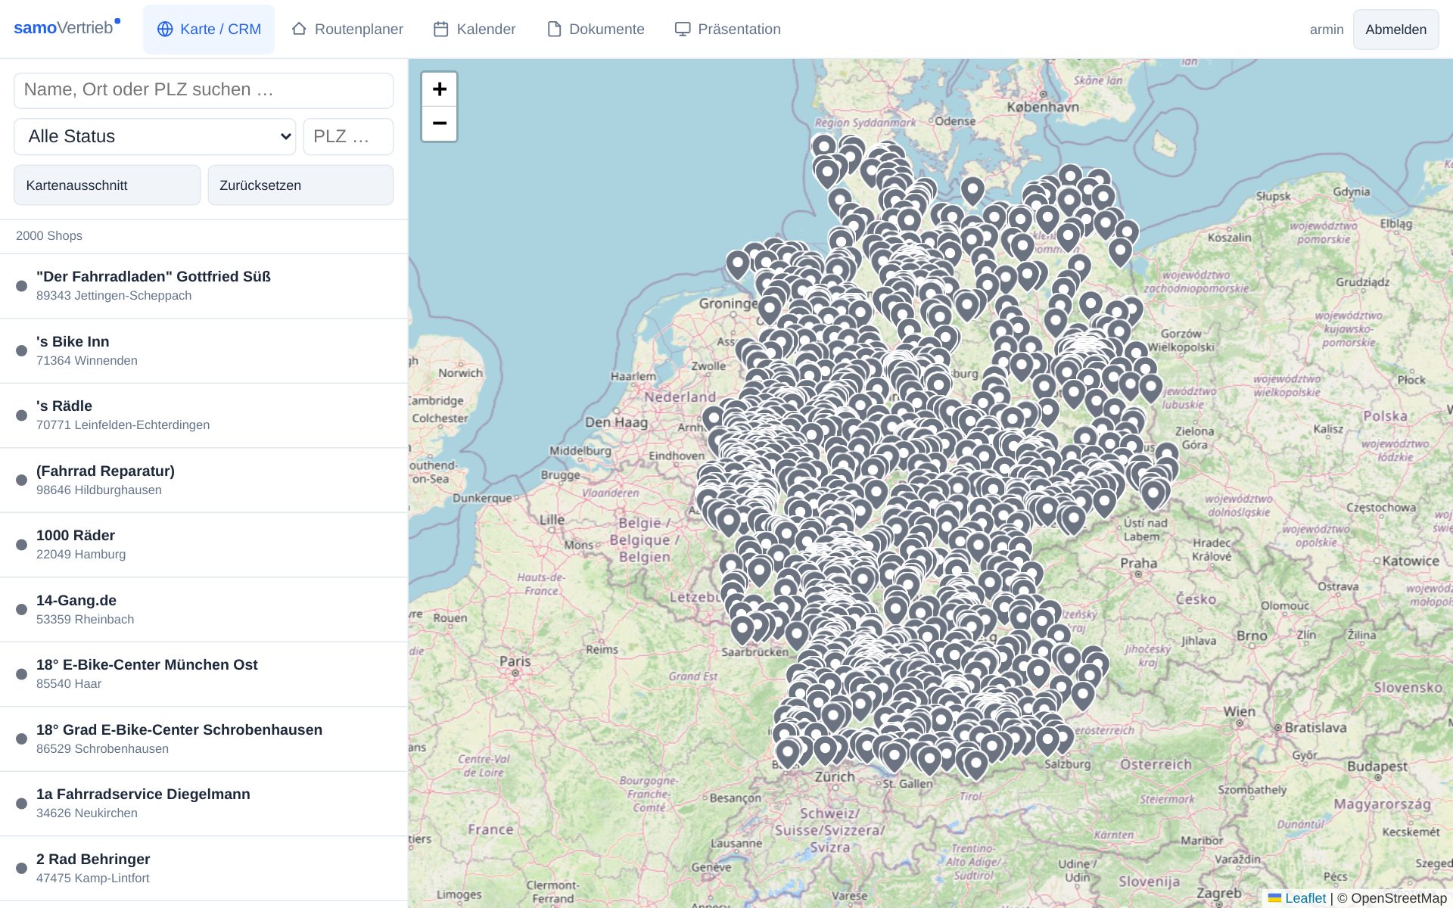Open the Dokumente tab
1453x908 pixels.
click(x=596, y=29)
